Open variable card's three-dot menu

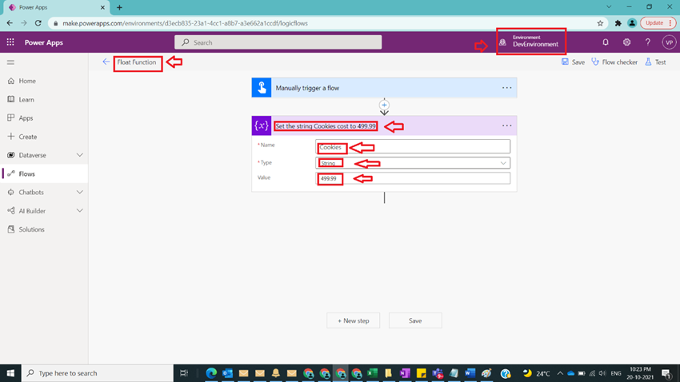click(506, 125)
